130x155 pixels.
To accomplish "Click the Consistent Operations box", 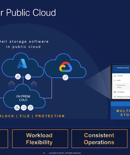I will (99, 139).
